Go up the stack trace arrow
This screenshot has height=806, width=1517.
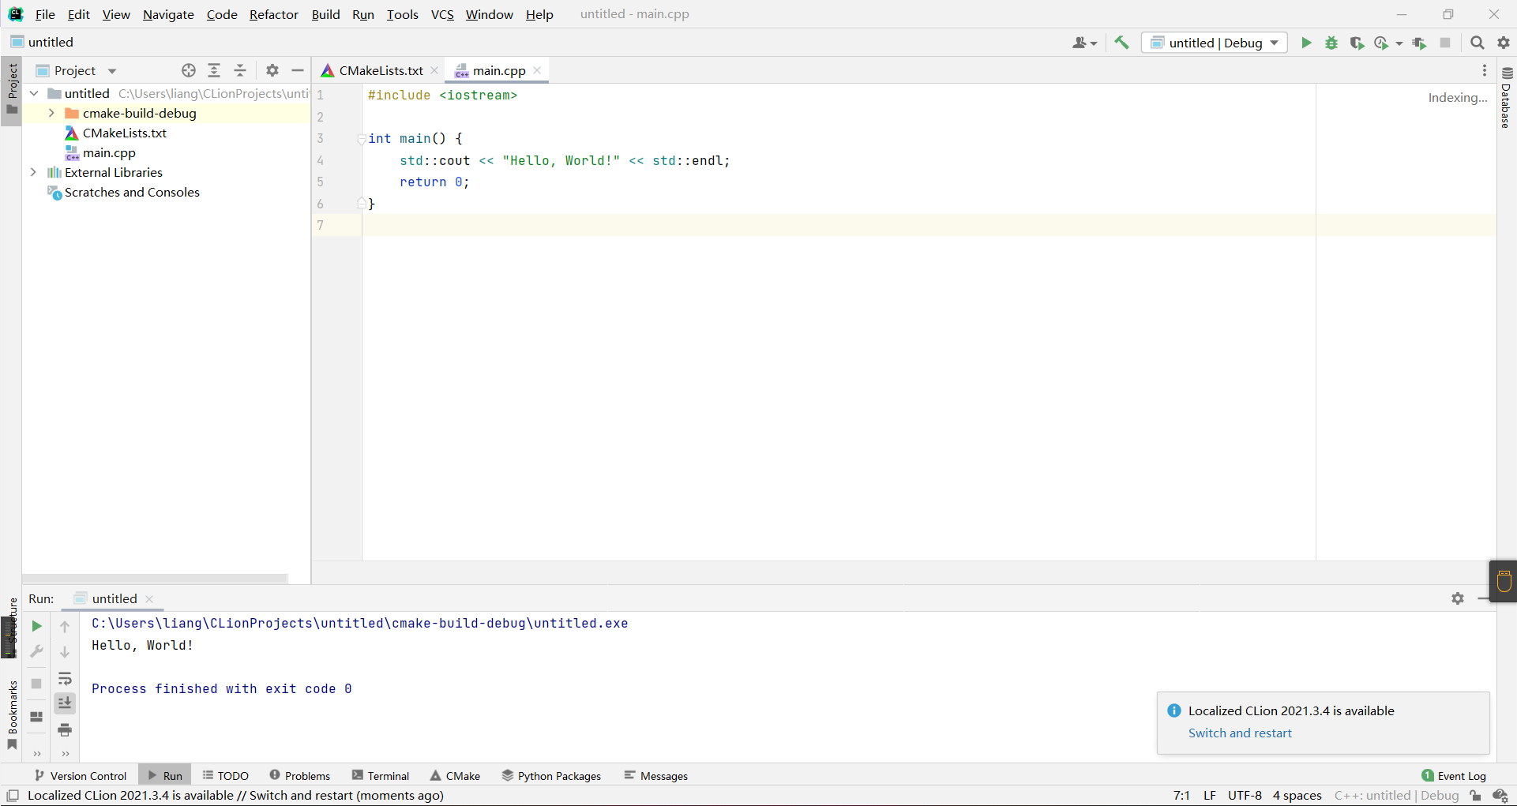point(65,626)
